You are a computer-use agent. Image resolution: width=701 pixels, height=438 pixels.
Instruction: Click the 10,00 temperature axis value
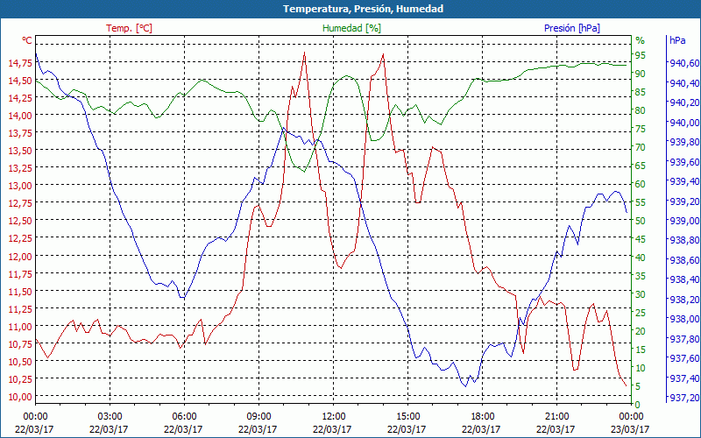coord(20,397)
